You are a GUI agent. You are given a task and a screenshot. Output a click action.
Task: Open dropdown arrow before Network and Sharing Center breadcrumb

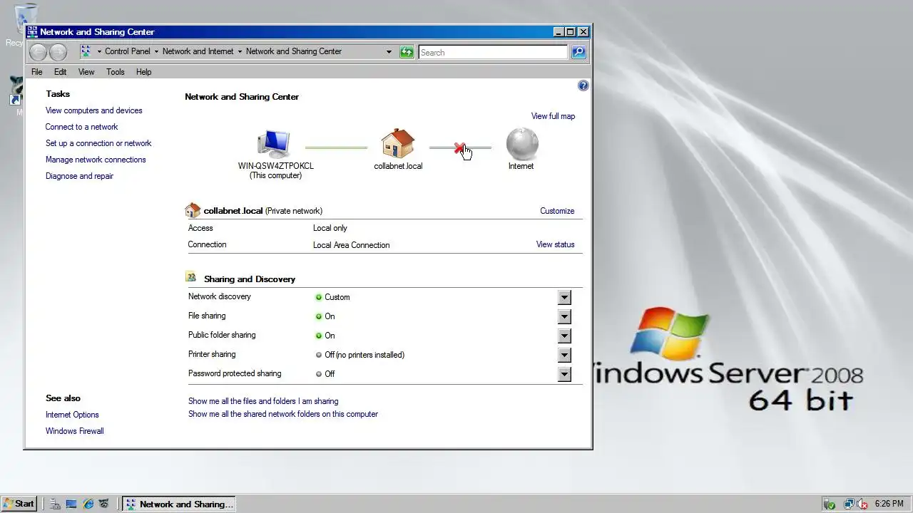(240, 51)
